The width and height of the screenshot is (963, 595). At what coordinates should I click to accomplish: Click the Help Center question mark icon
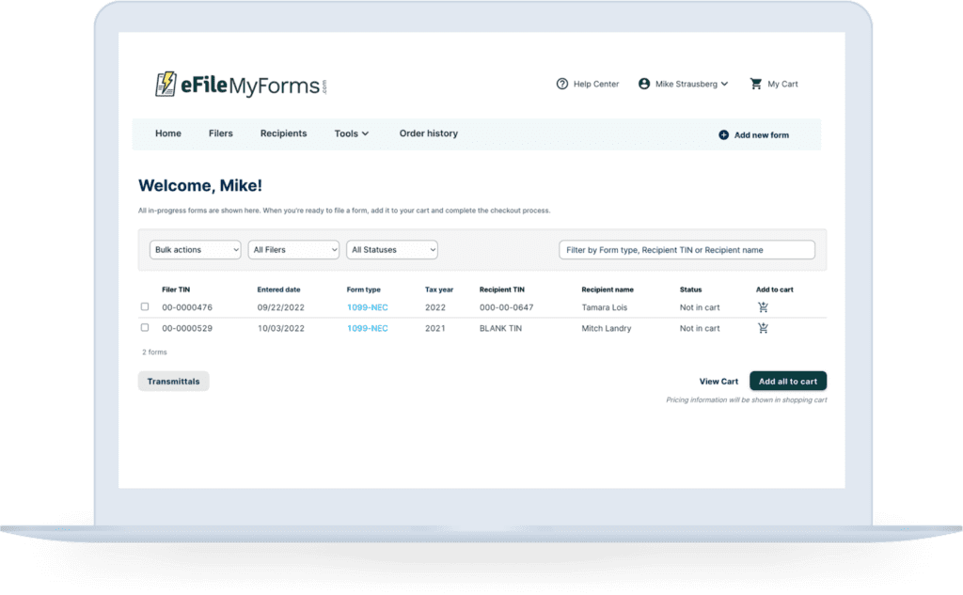562,84
